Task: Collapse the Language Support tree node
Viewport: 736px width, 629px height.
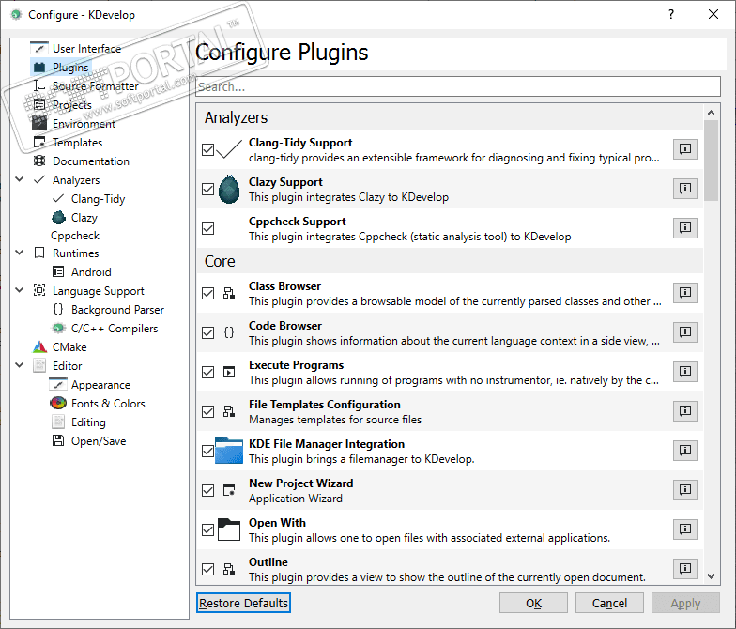Action: coord(20,290)
